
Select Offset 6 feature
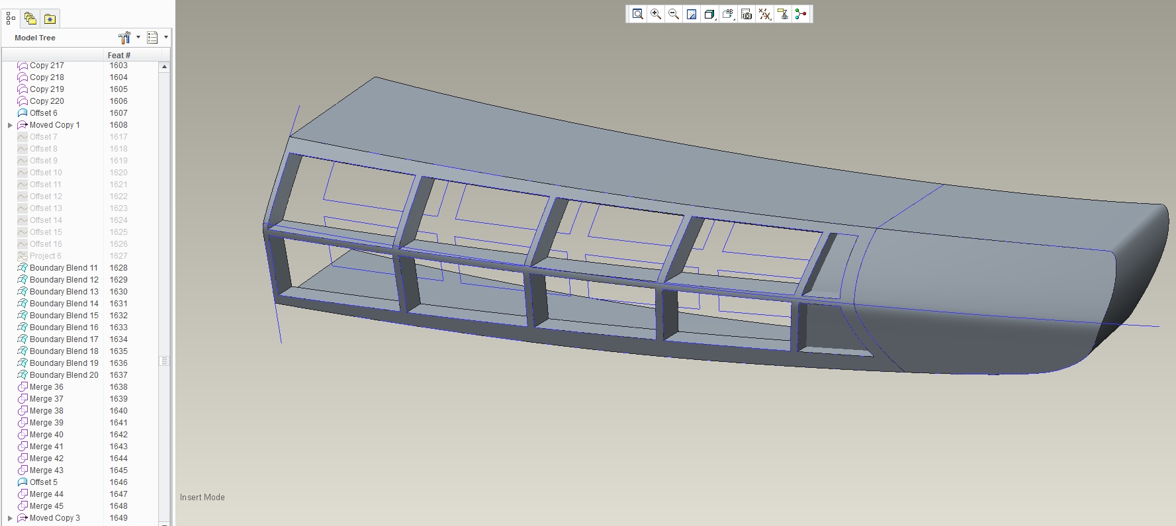[x=44, y=113]
